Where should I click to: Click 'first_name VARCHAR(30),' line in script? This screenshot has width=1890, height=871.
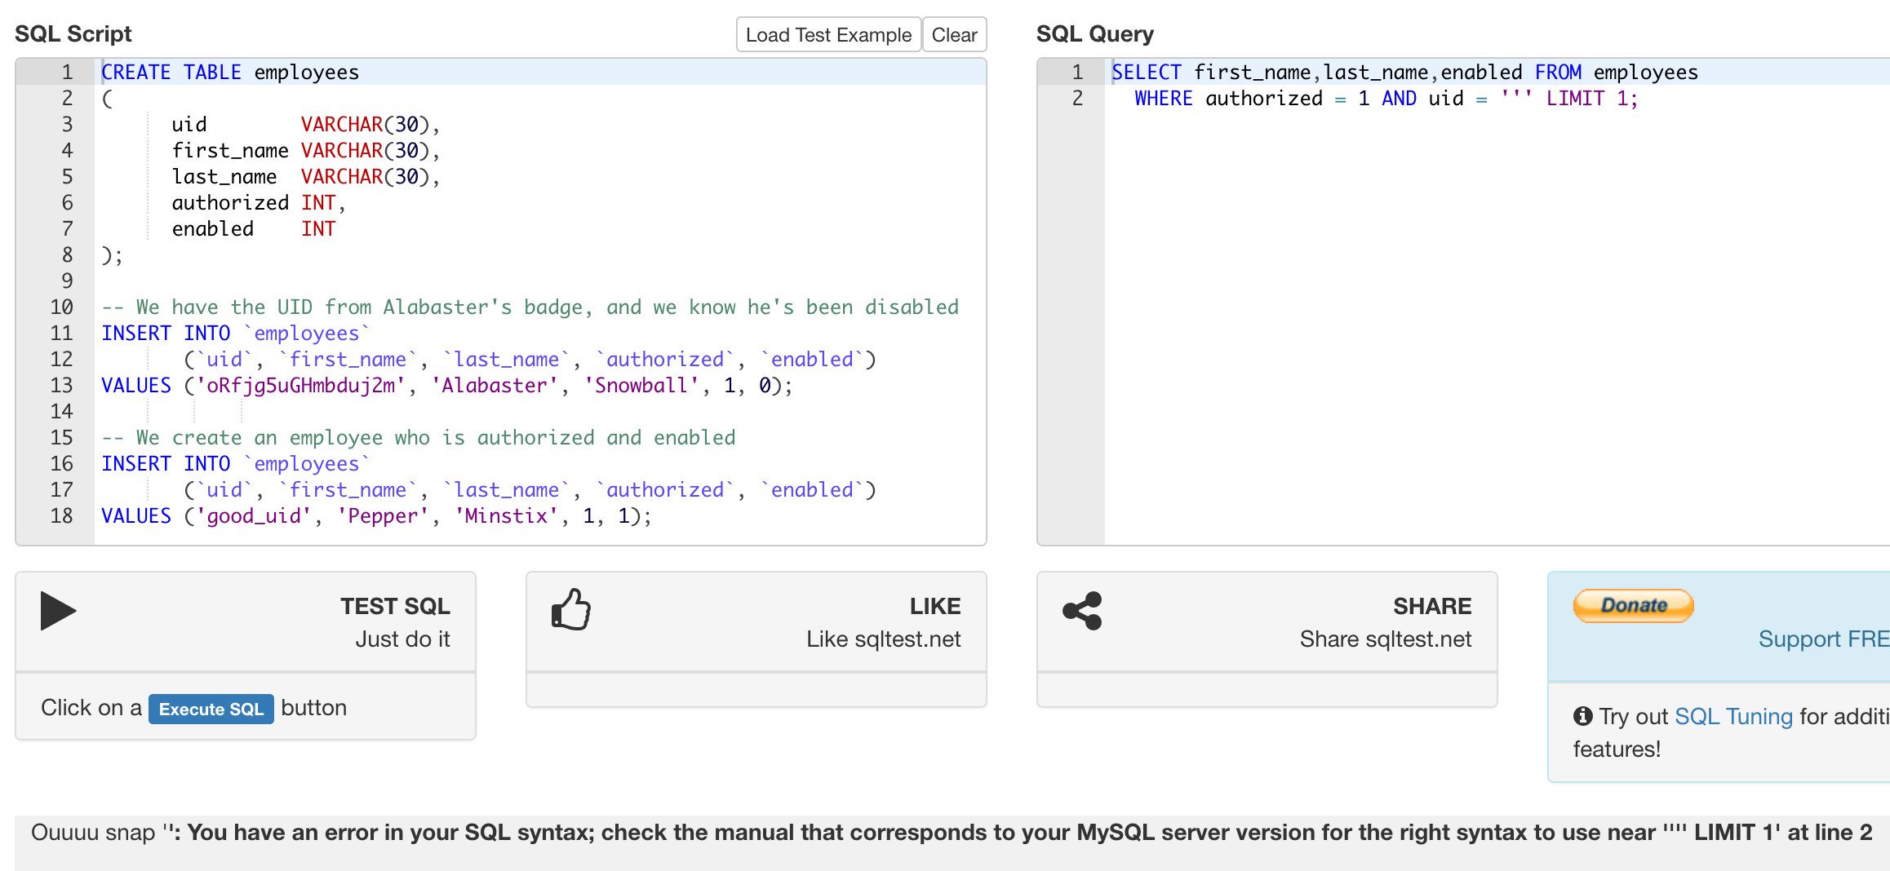pos(306,151)
